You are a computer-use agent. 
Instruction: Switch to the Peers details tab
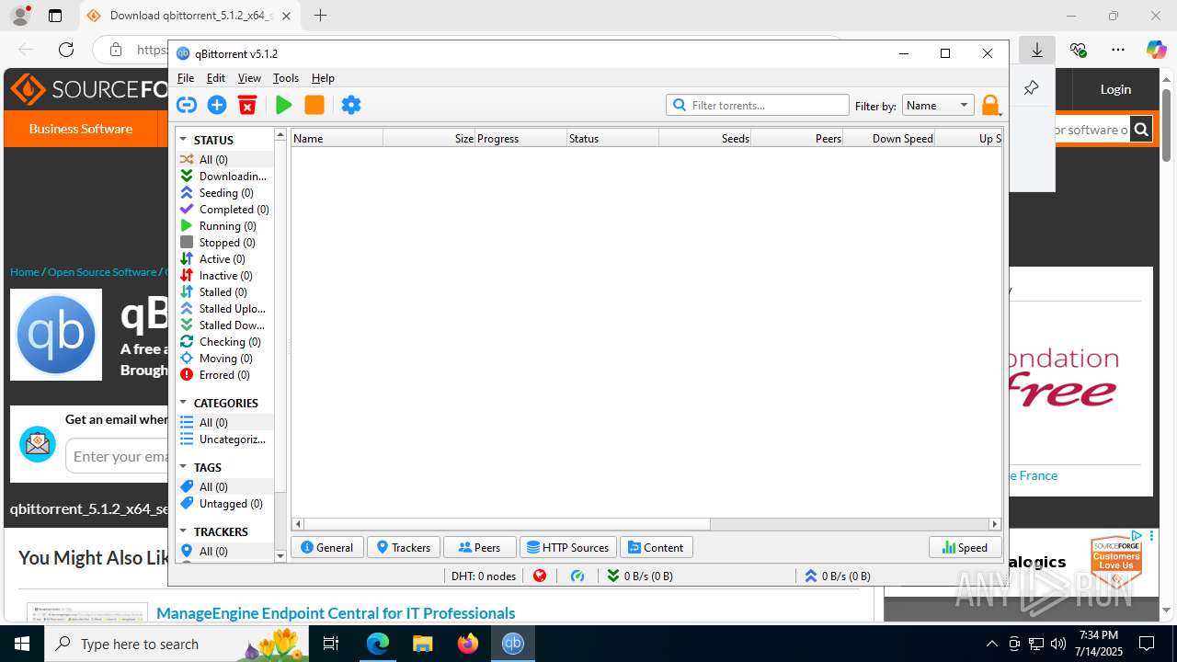(479, 547)
